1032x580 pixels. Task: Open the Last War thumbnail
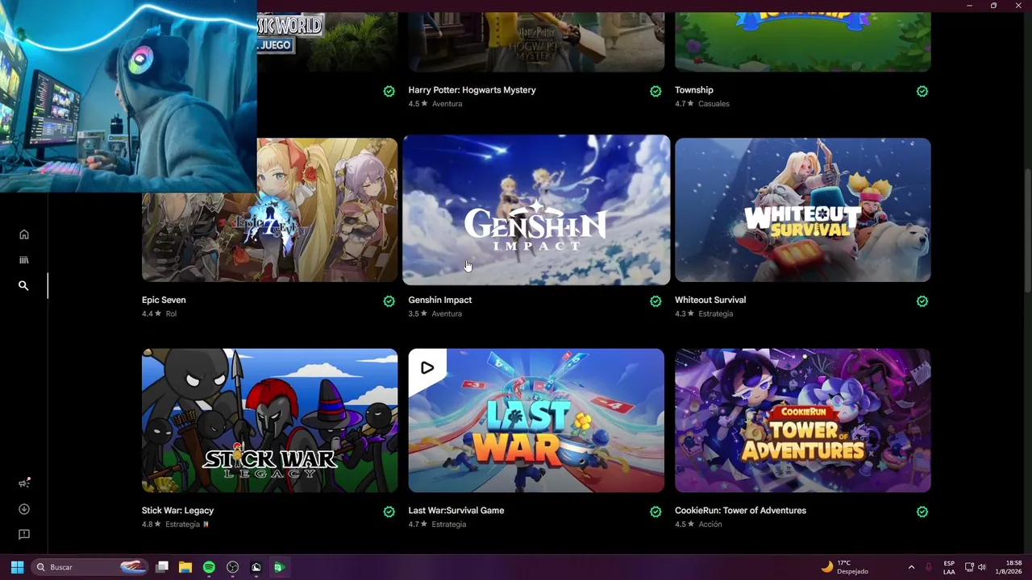click(536, 420)
